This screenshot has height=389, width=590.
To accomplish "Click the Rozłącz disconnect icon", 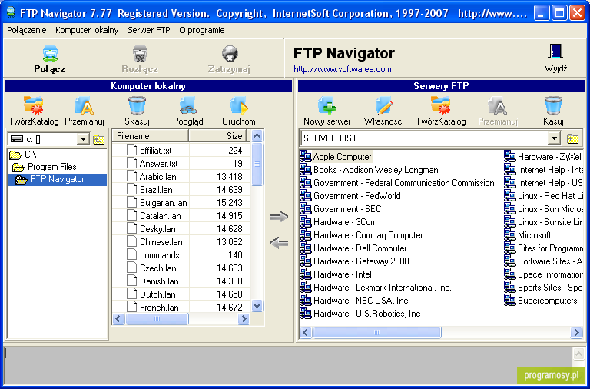I will point(140,54).
